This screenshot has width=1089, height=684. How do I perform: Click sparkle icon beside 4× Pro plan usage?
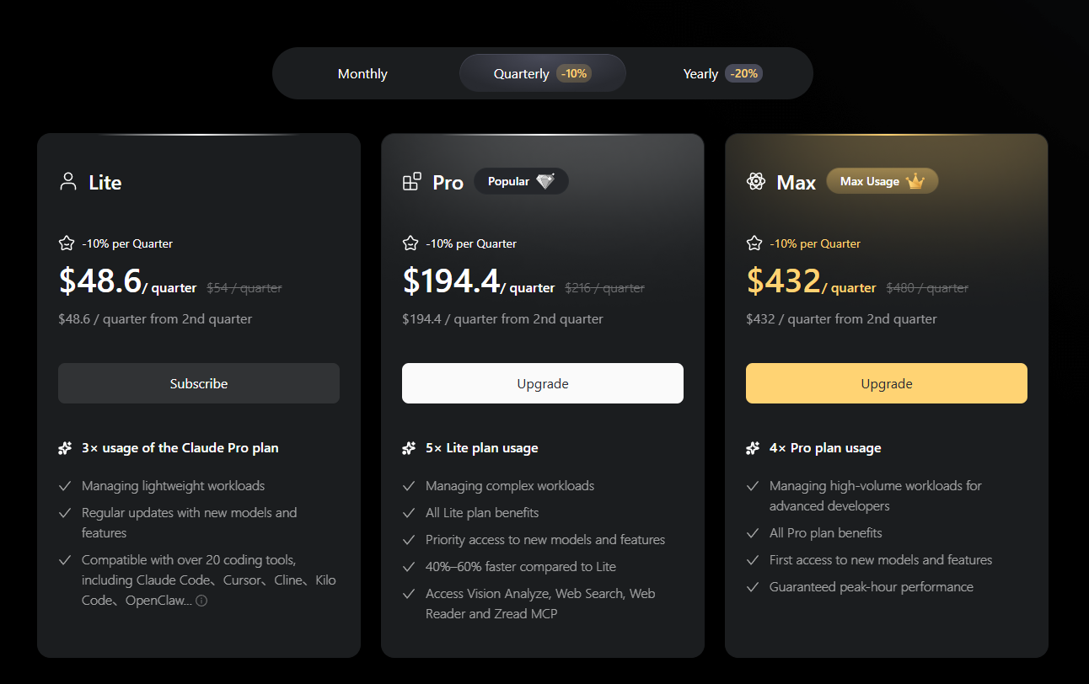754,448
